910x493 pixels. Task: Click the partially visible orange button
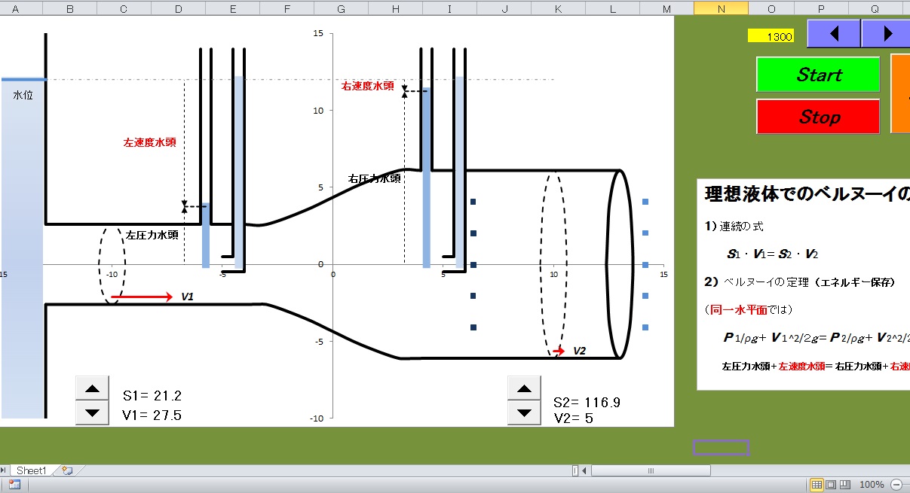click(x=900, y=93)
